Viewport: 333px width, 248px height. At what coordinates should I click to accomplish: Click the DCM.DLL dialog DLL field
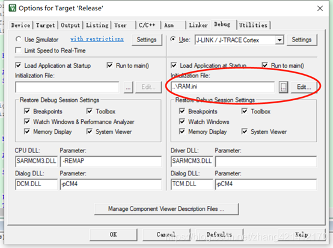36,184
